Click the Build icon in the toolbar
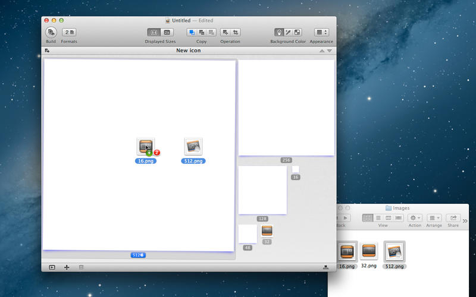This screenshot has width=476, height=297. point(51,32)
